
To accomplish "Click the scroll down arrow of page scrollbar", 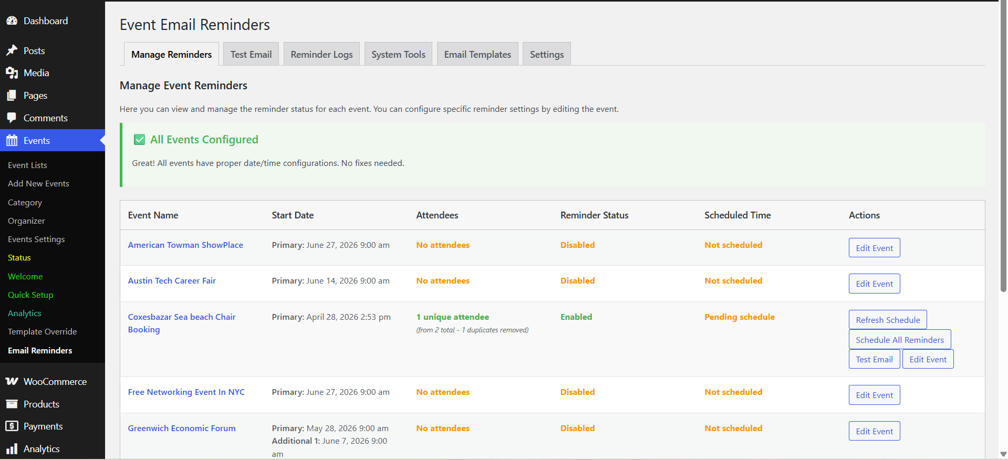I will (1003, 454).
